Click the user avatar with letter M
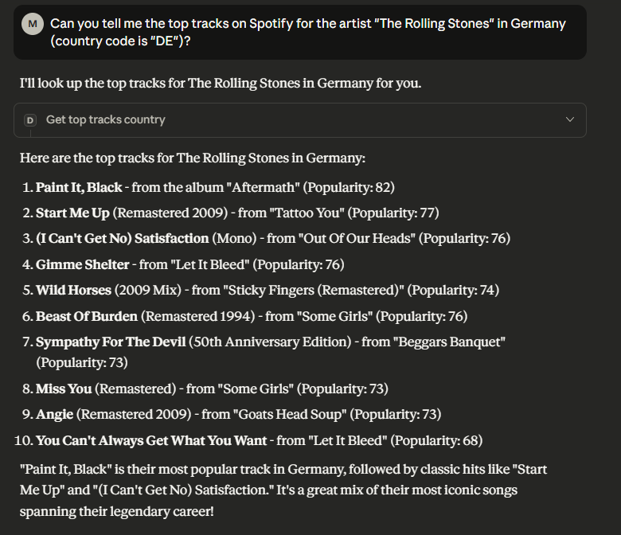 [x=32, y=24]
